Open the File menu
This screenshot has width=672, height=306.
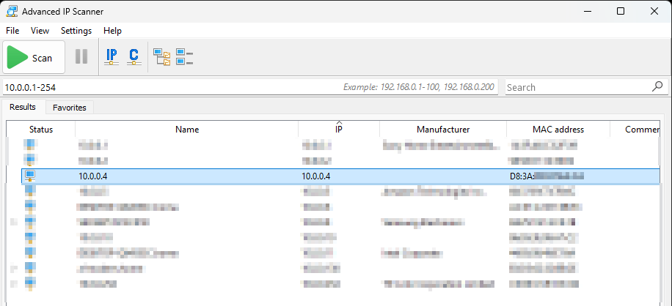[x=12, y=31]
